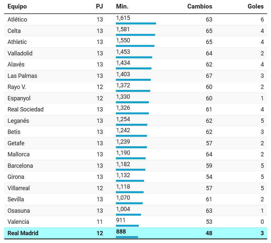Sort by the PJ column header

coord(99,7)
